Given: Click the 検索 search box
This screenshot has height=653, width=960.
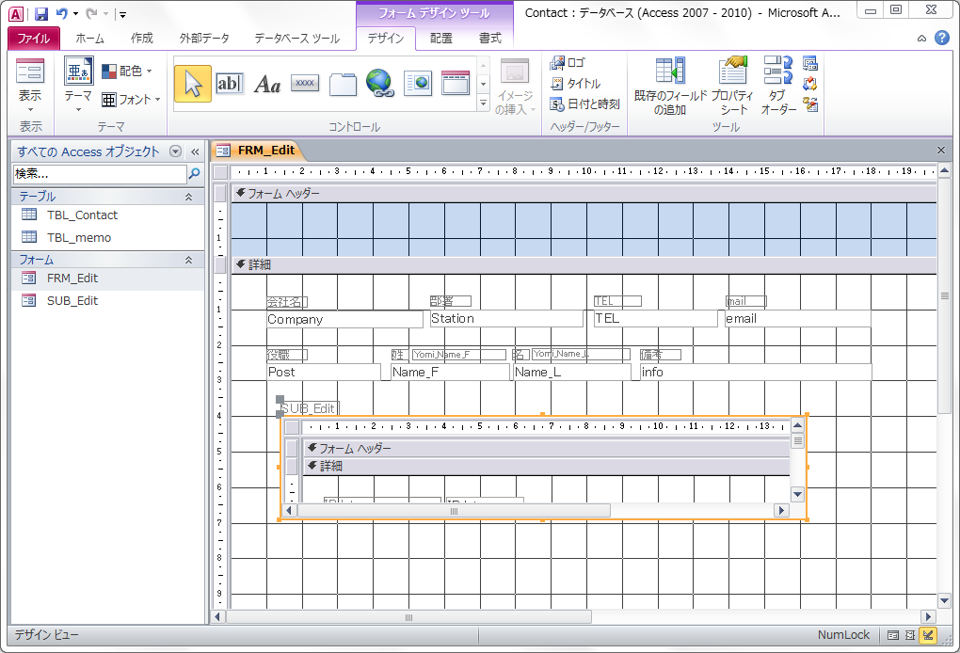Looking at the screenshot, I should [x=99, y=174].
